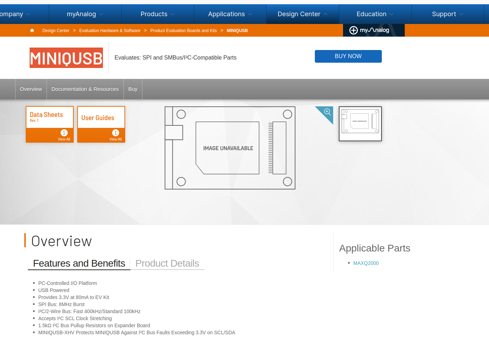Select the small product image thumbnail

[x=360, y=124]
